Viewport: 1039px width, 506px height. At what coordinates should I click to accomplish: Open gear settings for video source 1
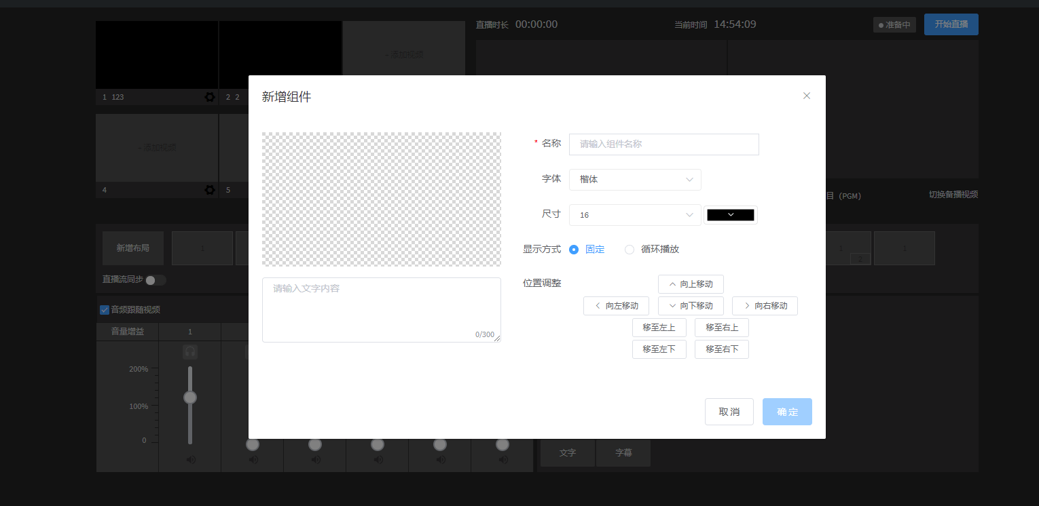210,97
